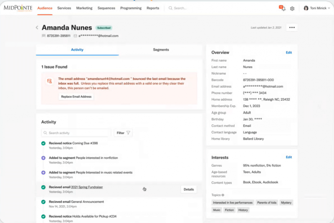Switch to the Segments tab
This screenshot has width=334, height=223.
pyautogui.click(x=161, y=50)
